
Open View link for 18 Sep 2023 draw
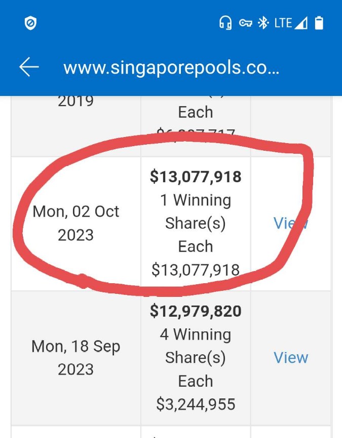[291, 358]
